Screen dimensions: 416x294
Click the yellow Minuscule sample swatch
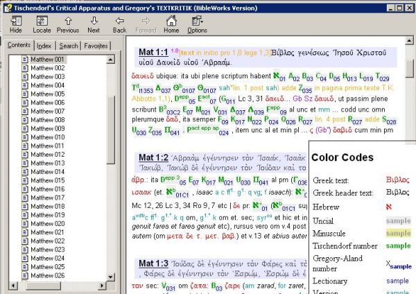[398, 233]
